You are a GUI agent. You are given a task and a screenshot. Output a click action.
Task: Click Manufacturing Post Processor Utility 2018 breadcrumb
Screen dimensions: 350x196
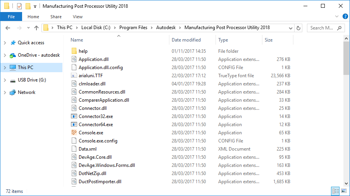click(x=227, y=28)
